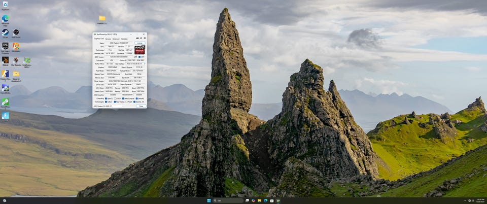Launch Steam from the desktop

point(5,32)
